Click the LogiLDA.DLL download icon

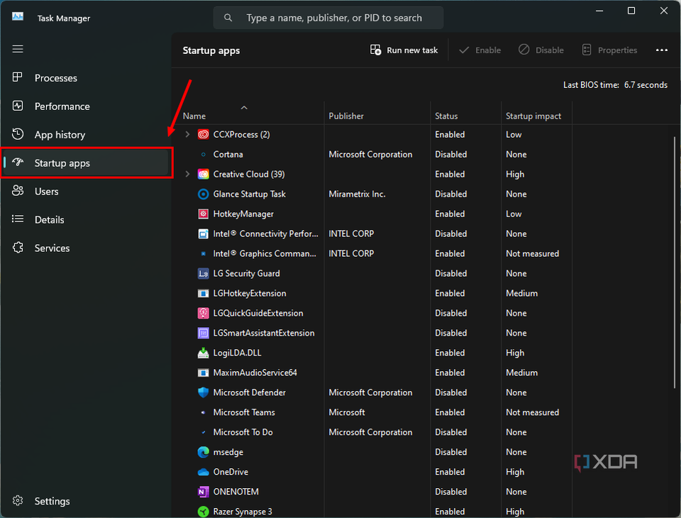[x=204, y=353]
